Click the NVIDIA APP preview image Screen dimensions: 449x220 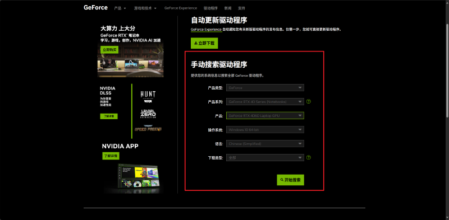click(x=134, y=177)
